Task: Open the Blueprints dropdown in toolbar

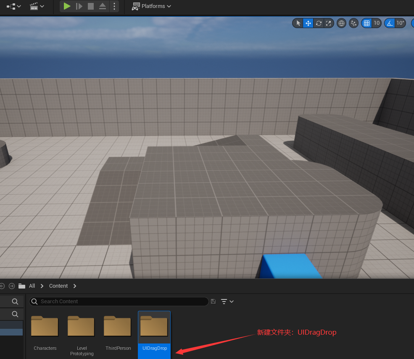Action: pyautogui.click(x=13, y=6)
